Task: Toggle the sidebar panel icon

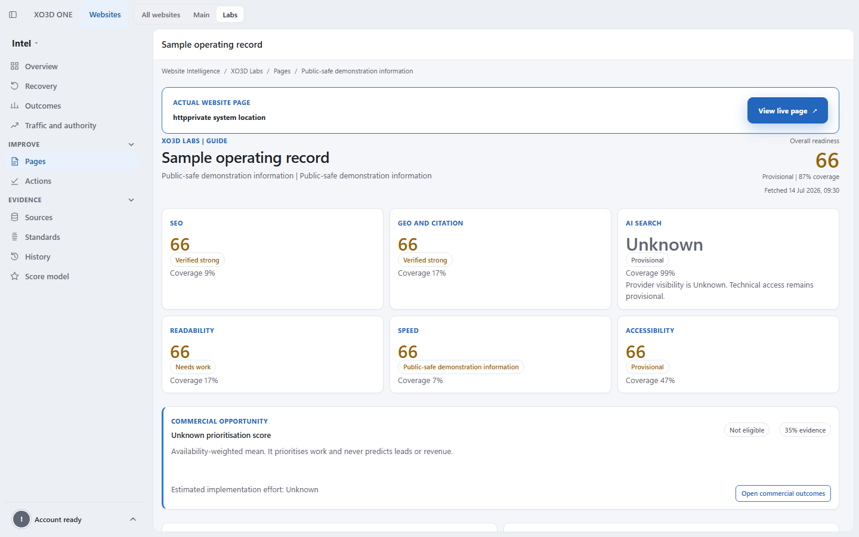Action: point(13,15)
